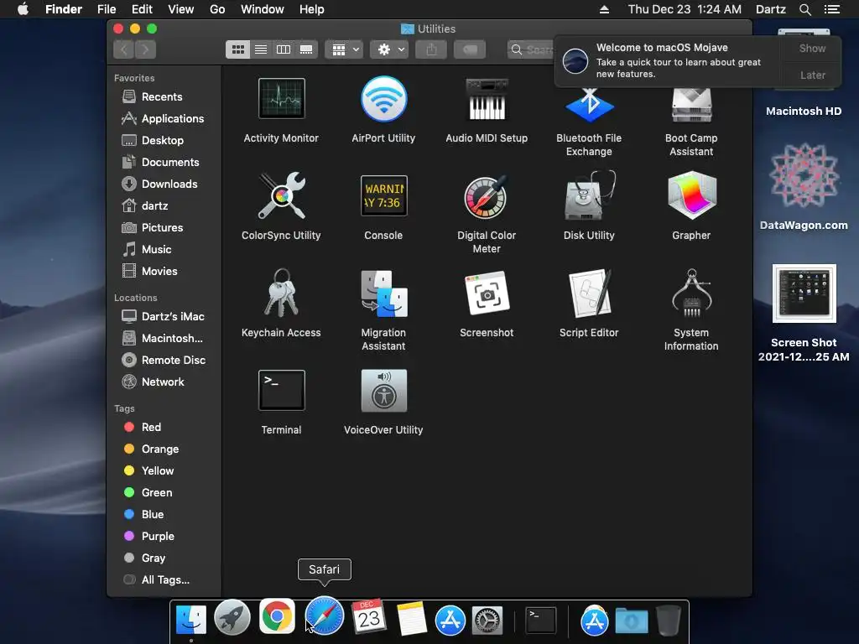Select Boot Camp Assistant icon
Image resolution: width=859 pixels, height=644 pixels.
tap(691, 104)
